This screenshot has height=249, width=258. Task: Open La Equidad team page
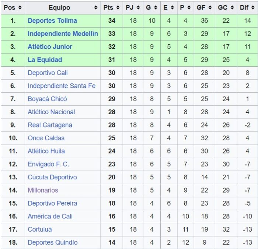45,60
